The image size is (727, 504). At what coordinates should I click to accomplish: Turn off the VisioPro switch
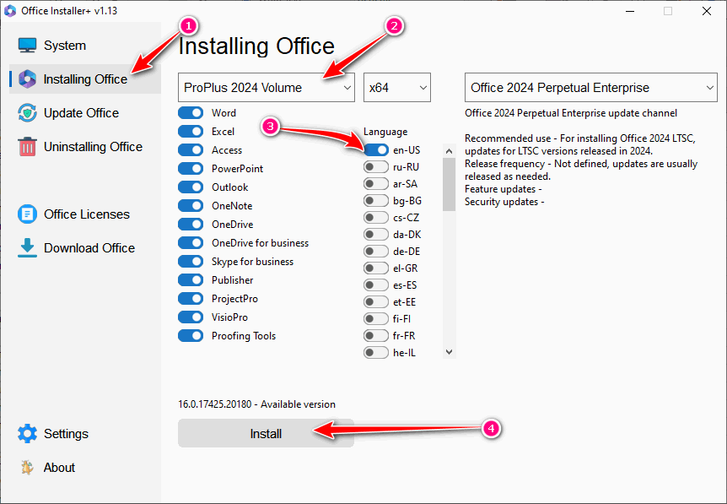click(x=191, y=317)
